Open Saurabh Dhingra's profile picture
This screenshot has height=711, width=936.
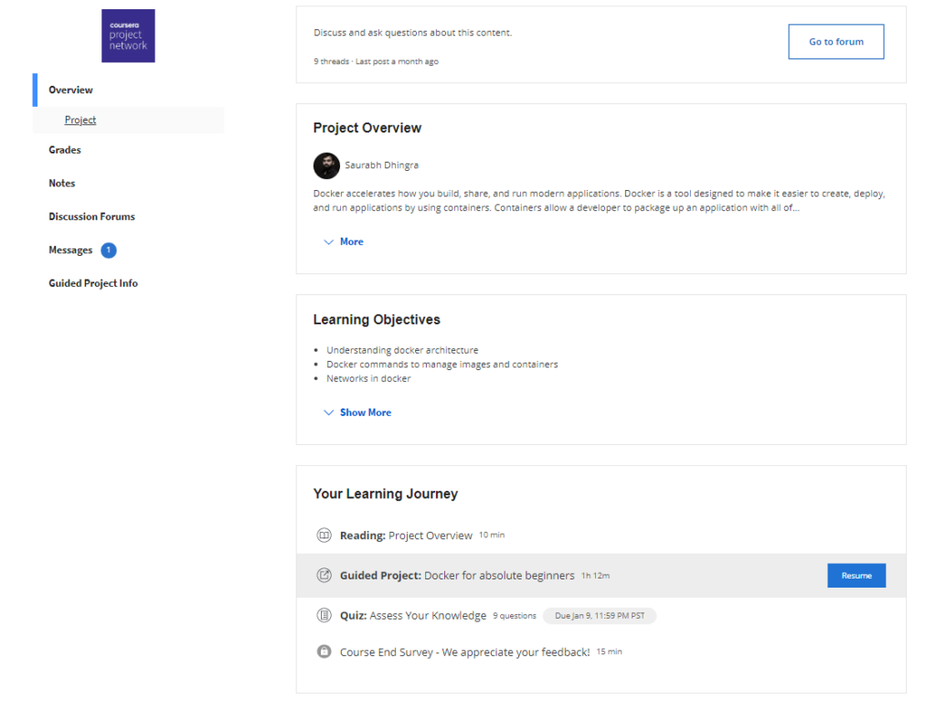[324, 165]
